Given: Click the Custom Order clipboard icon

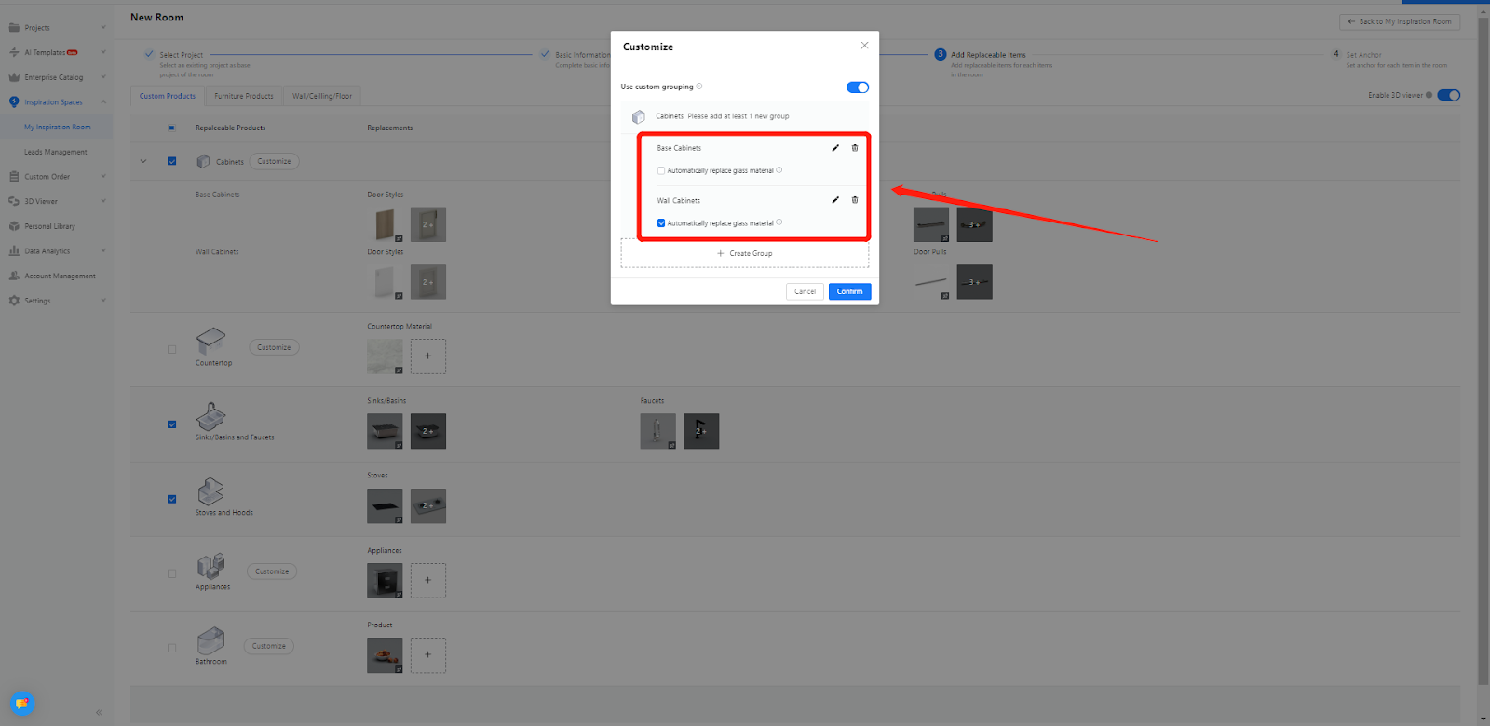Looking at the screenshot, I should point(14,177).
